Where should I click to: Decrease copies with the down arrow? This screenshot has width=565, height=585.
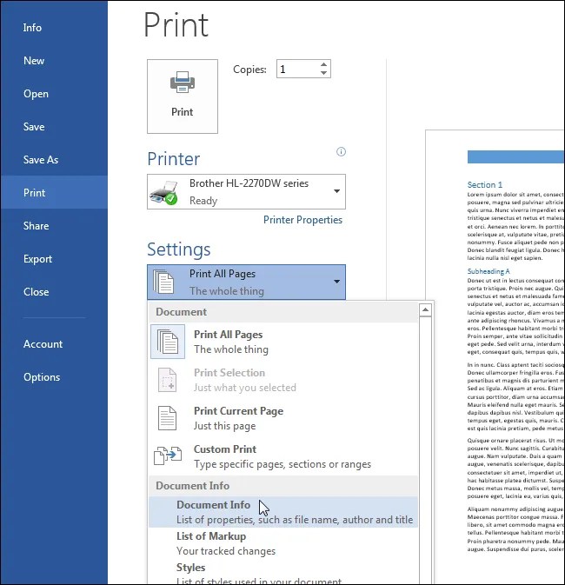tap(323, 73)
